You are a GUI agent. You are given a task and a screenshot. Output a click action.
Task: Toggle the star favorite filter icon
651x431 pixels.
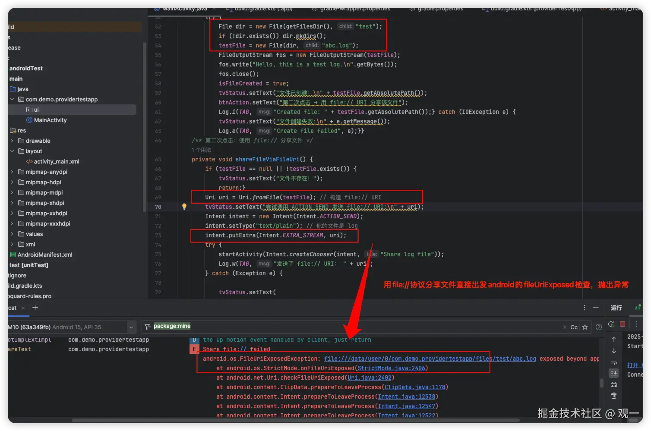pyautogui.click(x=585, y=327)
